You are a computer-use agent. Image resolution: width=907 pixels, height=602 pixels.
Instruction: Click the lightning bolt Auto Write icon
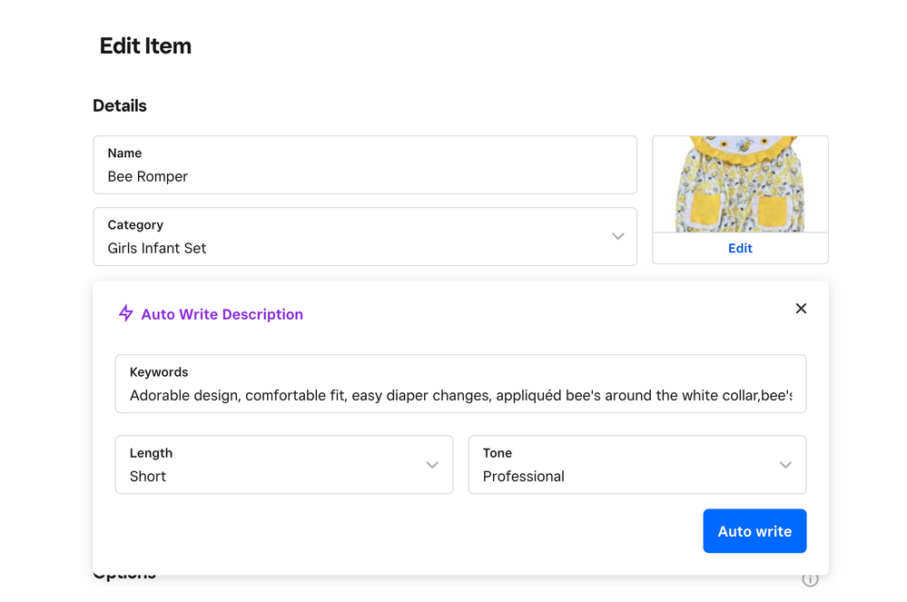pyautogui.click(x=126, y=313)
